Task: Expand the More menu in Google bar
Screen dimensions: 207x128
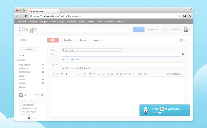Action: point(121,22)
